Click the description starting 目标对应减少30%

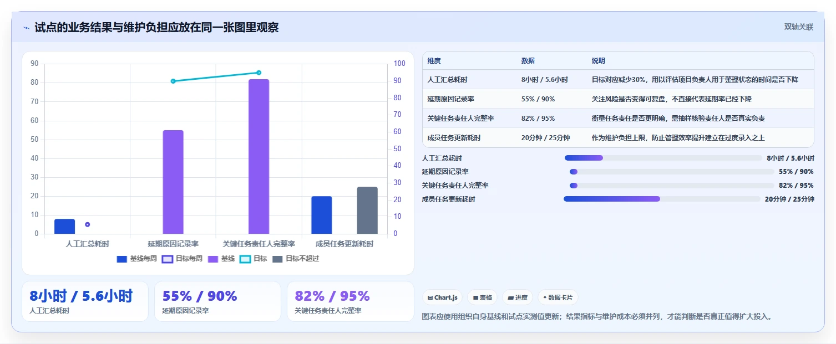click(x=695, y=80)
